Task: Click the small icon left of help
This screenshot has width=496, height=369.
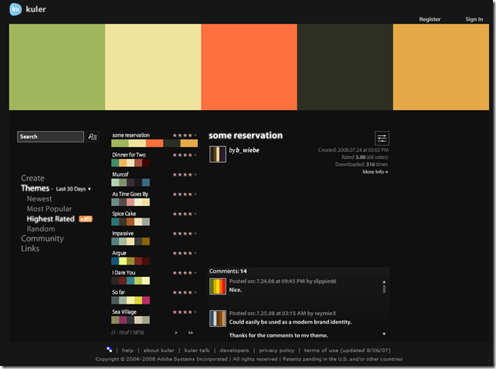Action: click(x=109, y=350)
